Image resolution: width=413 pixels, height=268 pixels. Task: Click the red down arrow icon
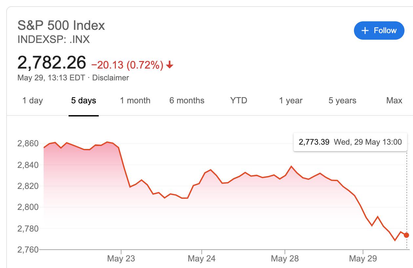[170, 65]
